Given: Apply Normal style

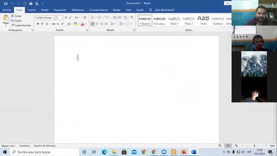Looking at the screenshot, I should pos(145,20).
